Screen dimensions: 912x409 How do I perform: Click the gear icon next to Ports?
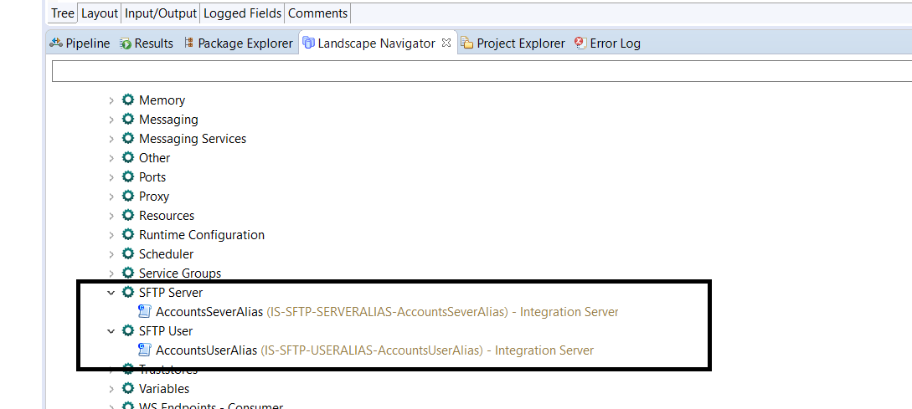[128, 176]
